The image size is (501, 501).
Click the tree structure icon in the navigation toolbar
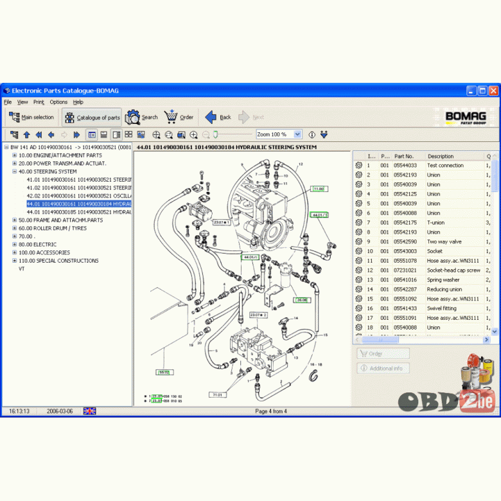pos(14,135)
